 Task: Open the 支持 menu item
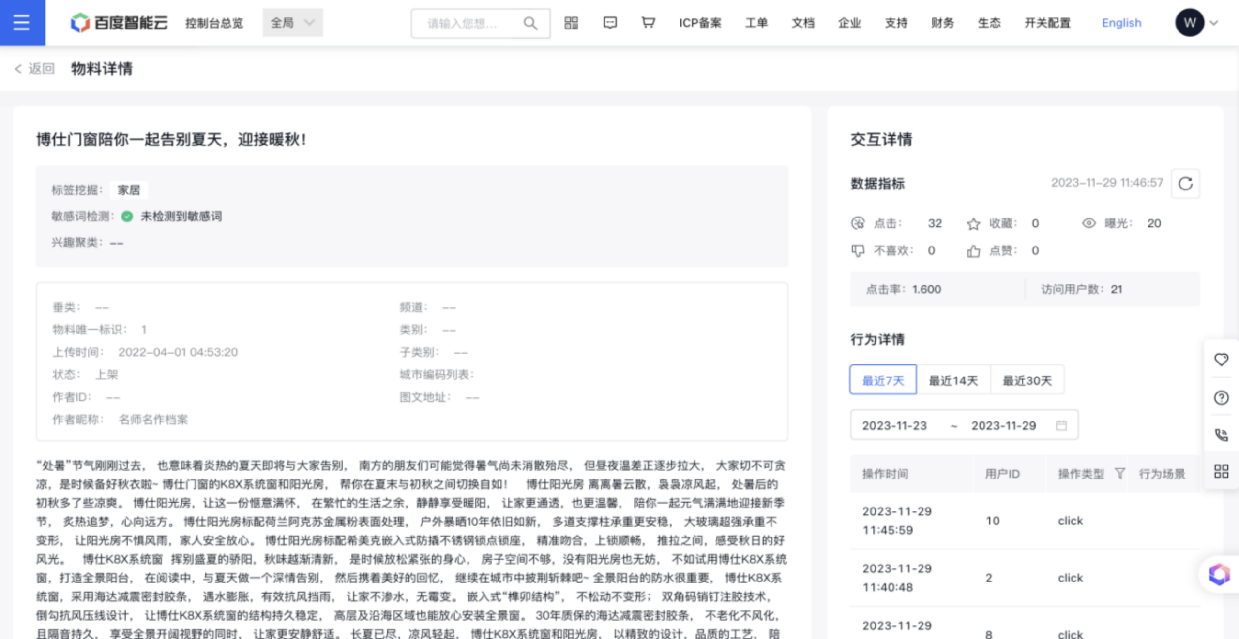coord(896,23)
